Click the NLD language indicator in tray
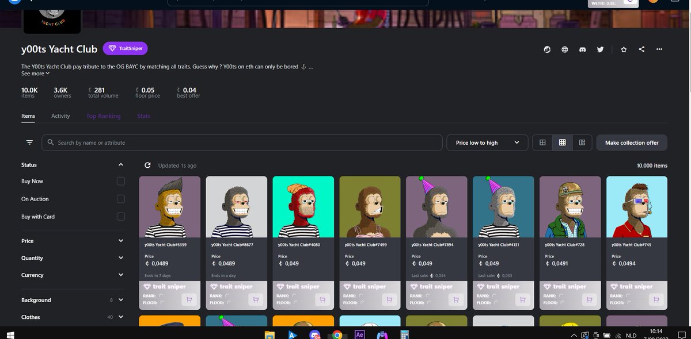Screen dimensions: 691x339 pyautogui.click(x=631, y=335)
